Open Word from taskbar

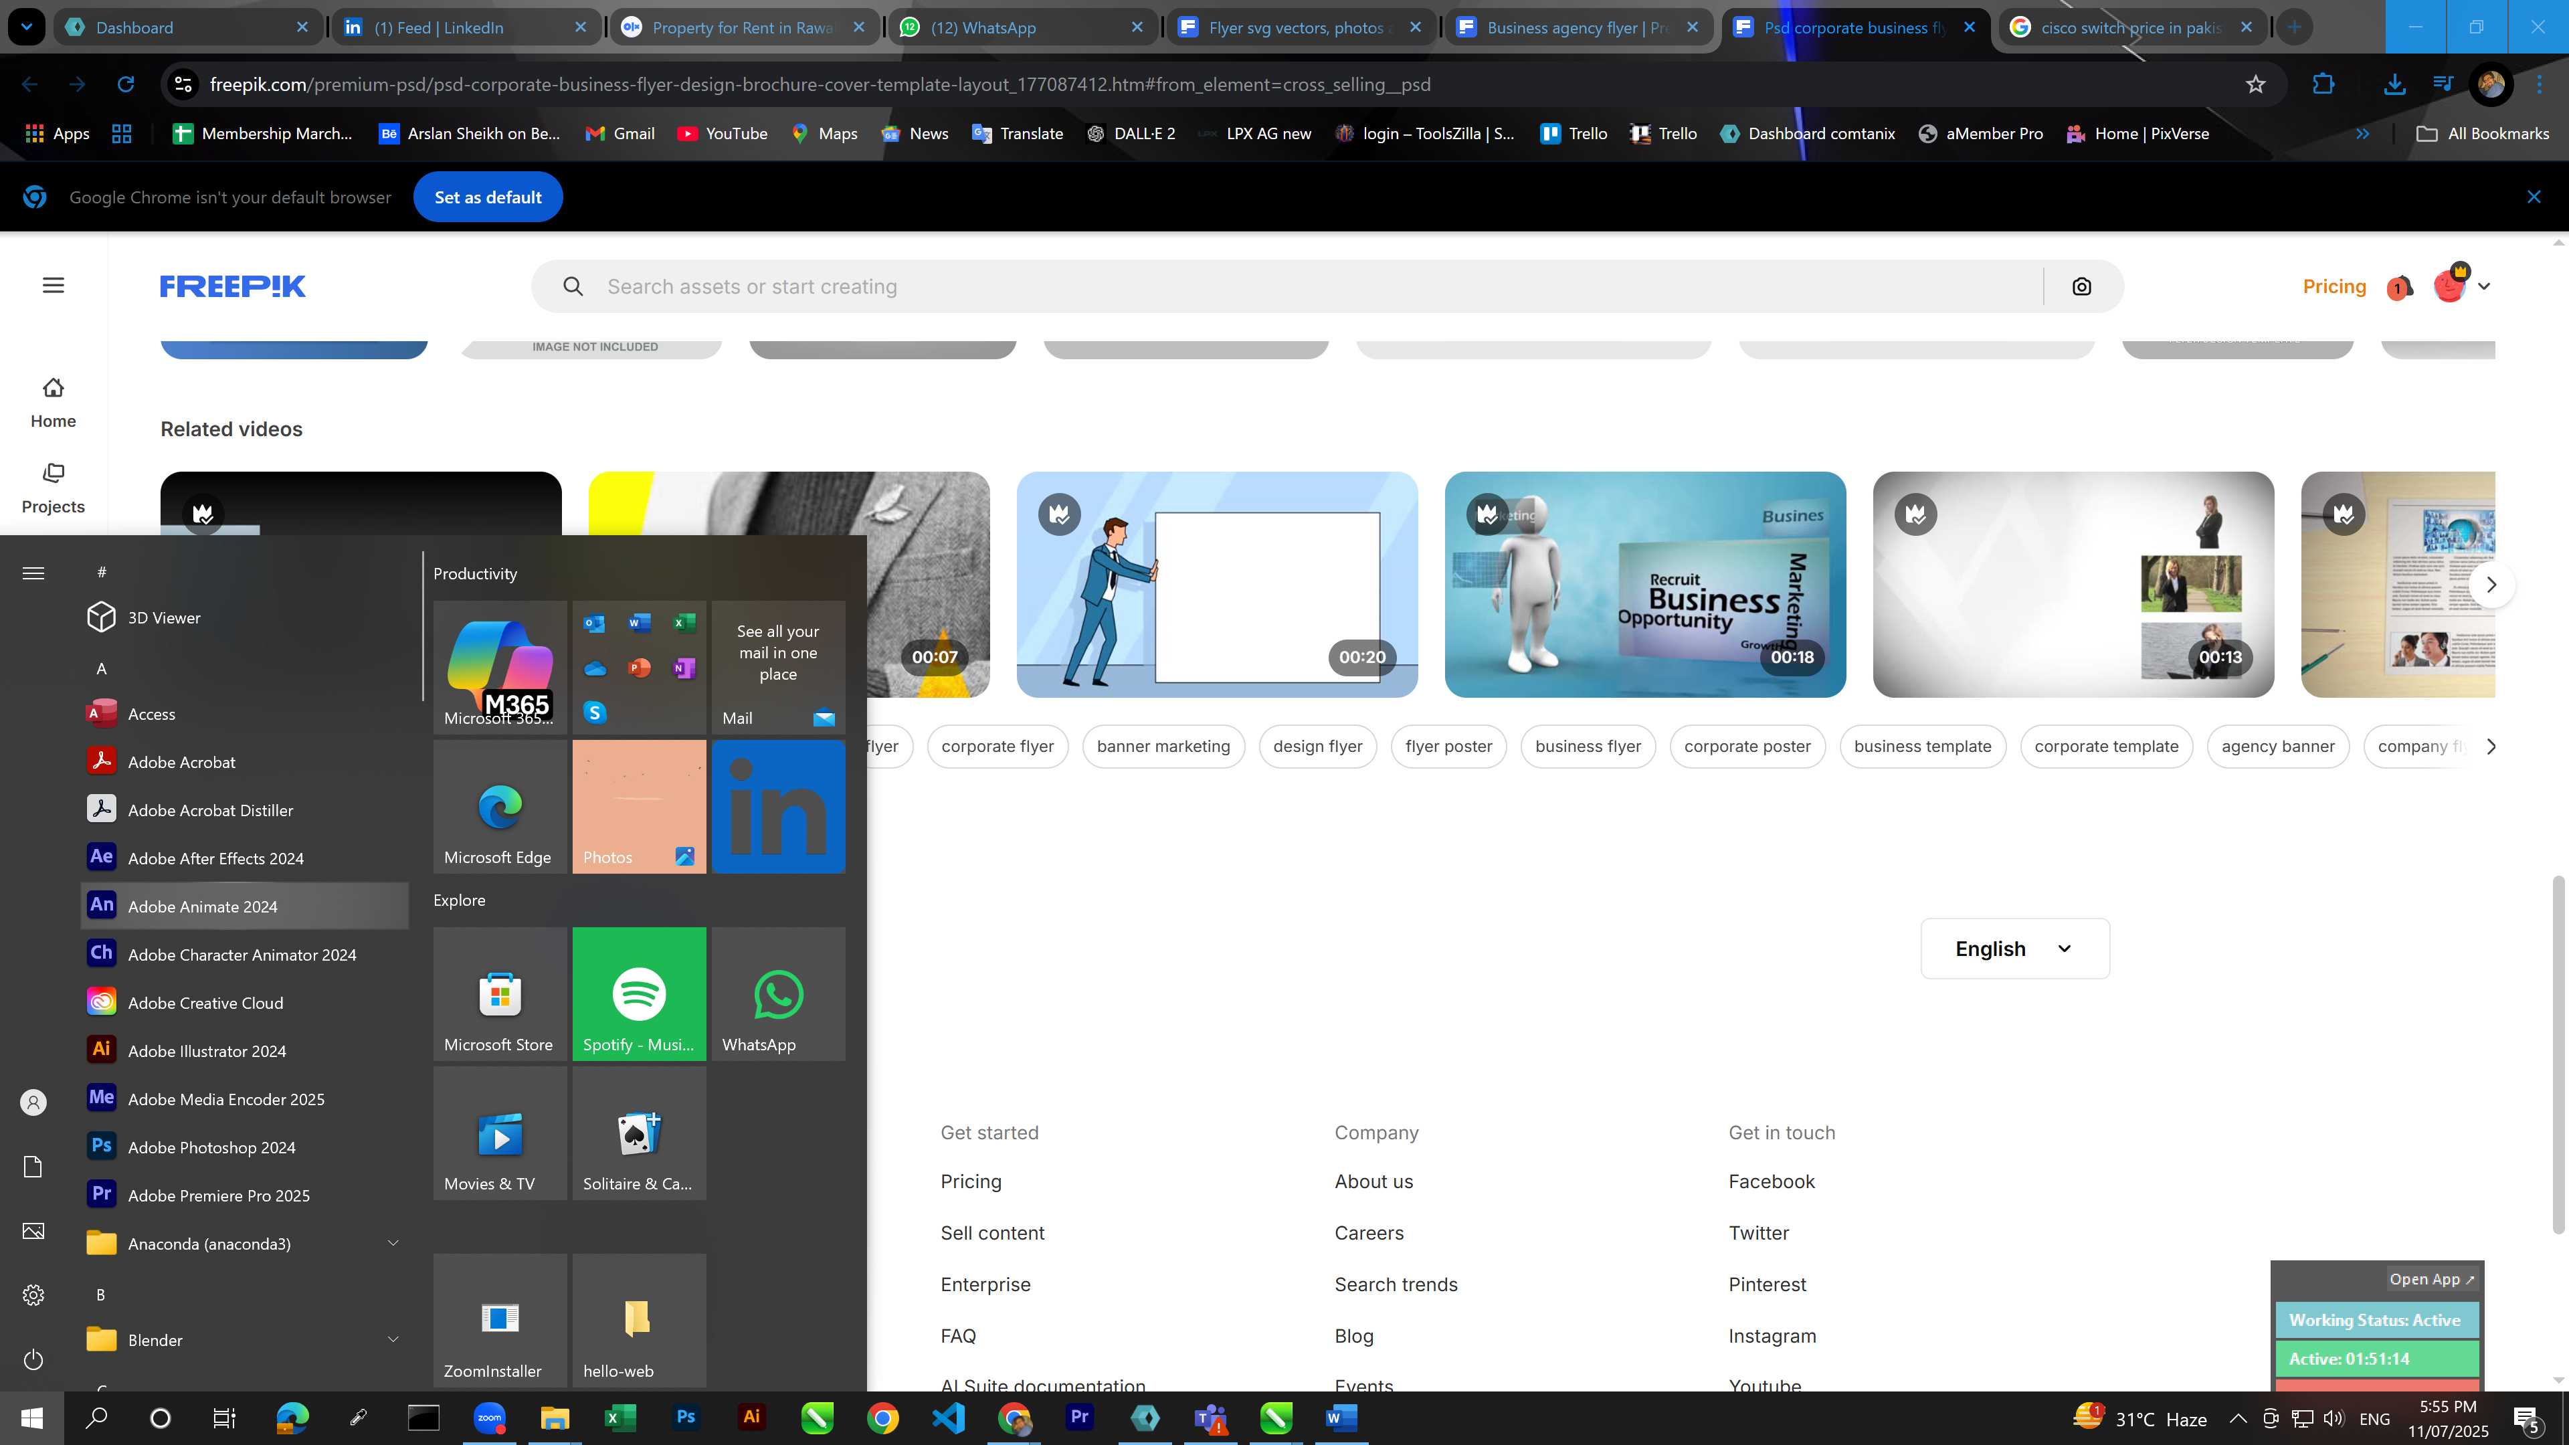(x=1341, y=1417)
